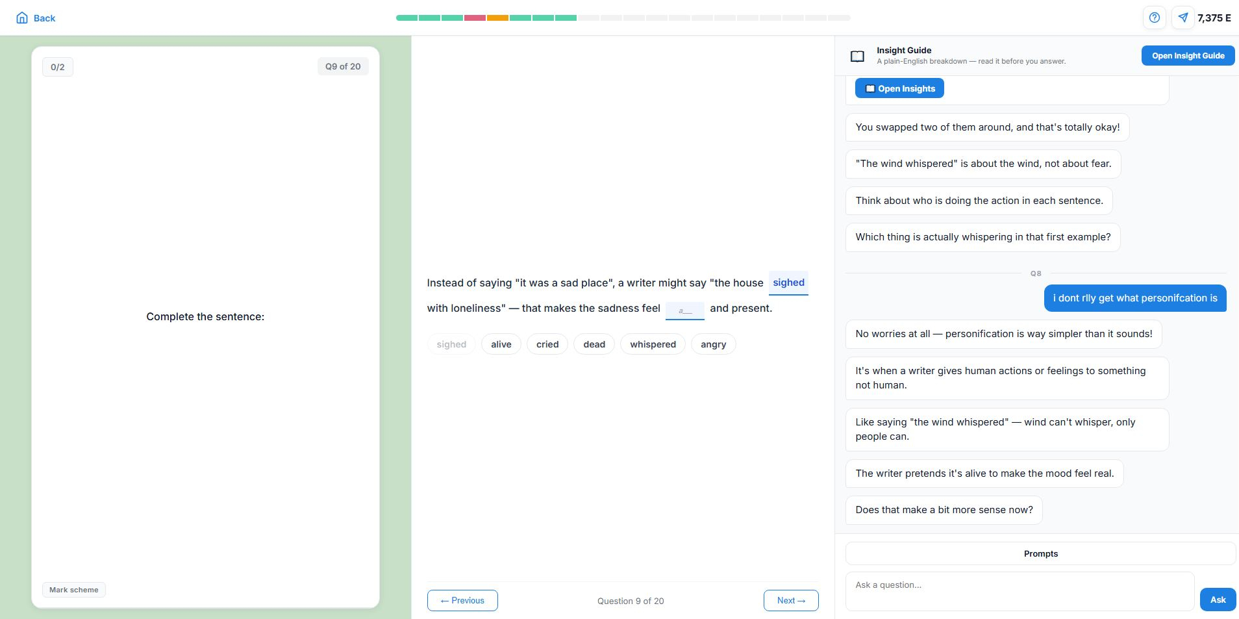1239x619 pixels.
Task: Click the 'Question 9 of 20' footer text
Action: click(x=631, y=601)
